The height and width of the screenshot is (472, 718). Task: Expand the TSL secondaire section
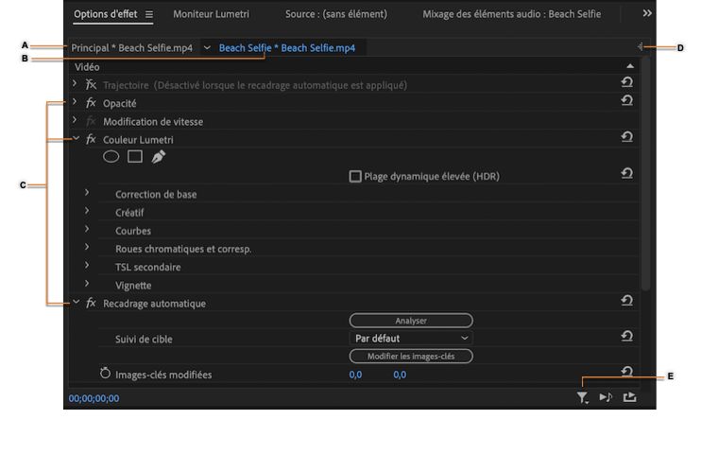(x=87, y=266)
